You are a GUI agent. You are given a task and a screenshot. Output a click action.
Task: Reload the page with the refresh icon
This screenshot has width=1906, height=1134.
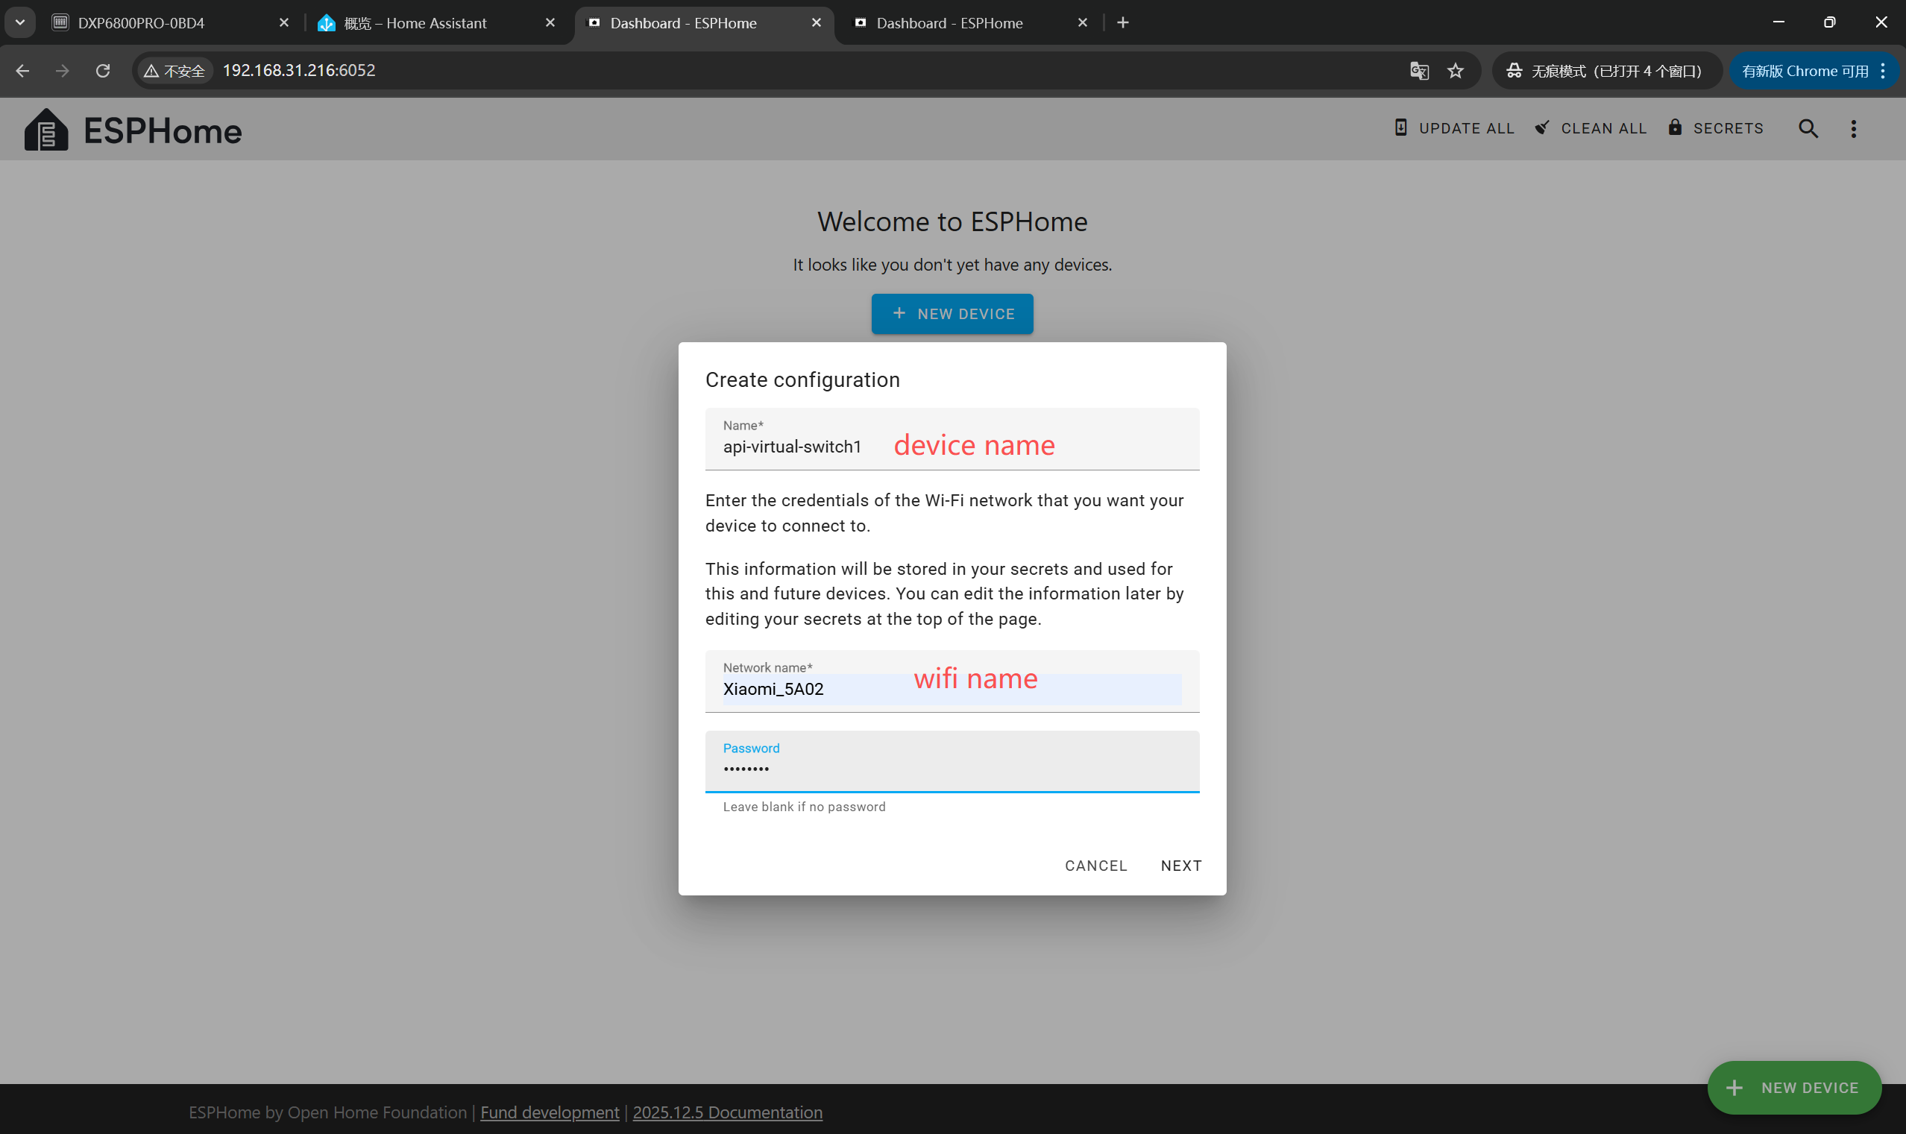click(102, 70)
